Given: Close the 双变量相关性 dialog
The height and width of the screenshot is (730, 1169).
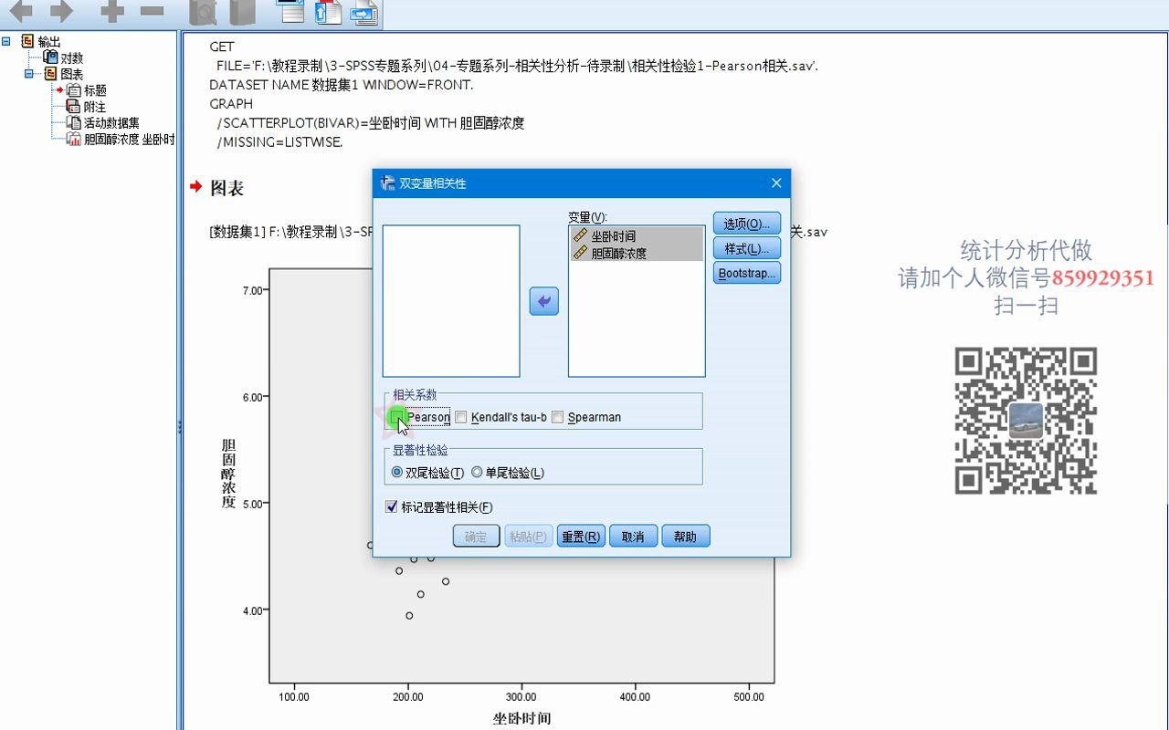Looking at the screenshot, I should 776,182.
